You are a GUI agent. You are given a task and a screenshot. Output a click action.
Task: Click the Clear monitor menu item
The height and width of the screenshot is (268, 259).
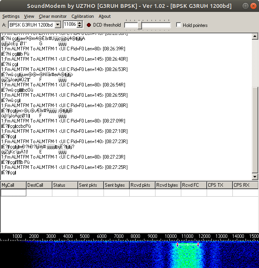click(53, 16)
